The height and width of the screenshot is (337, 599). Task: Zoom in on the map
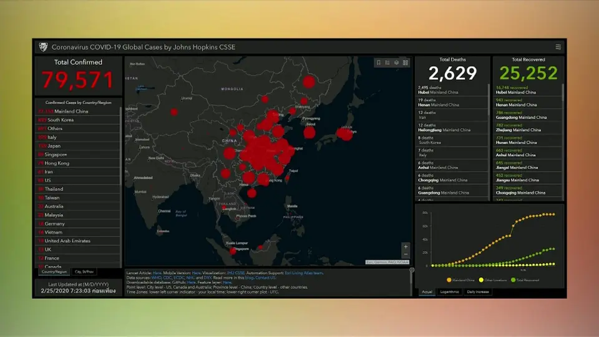coord(406,247)
